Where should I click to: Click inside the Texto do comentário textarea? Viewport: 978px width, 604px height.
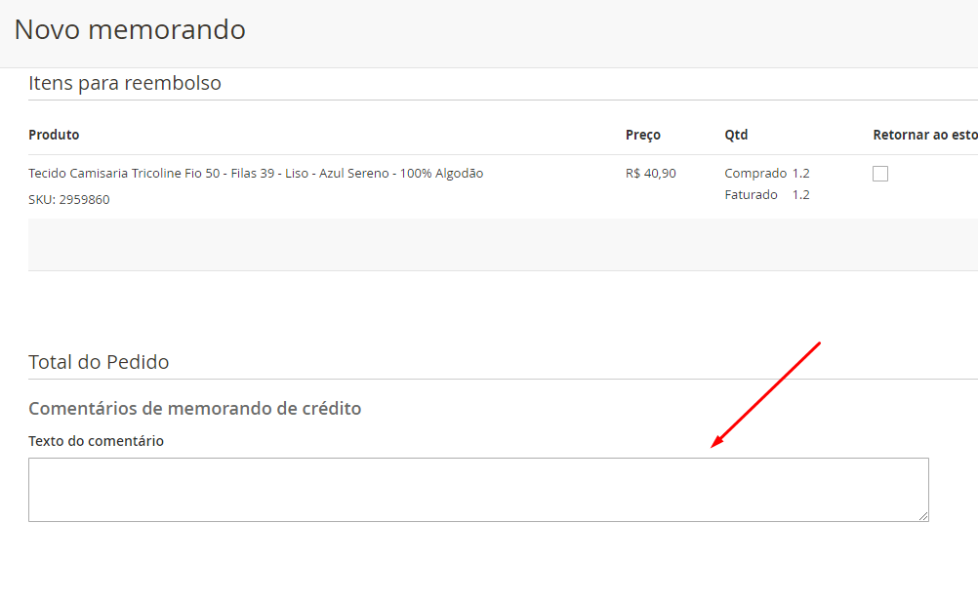pos(478,490)
